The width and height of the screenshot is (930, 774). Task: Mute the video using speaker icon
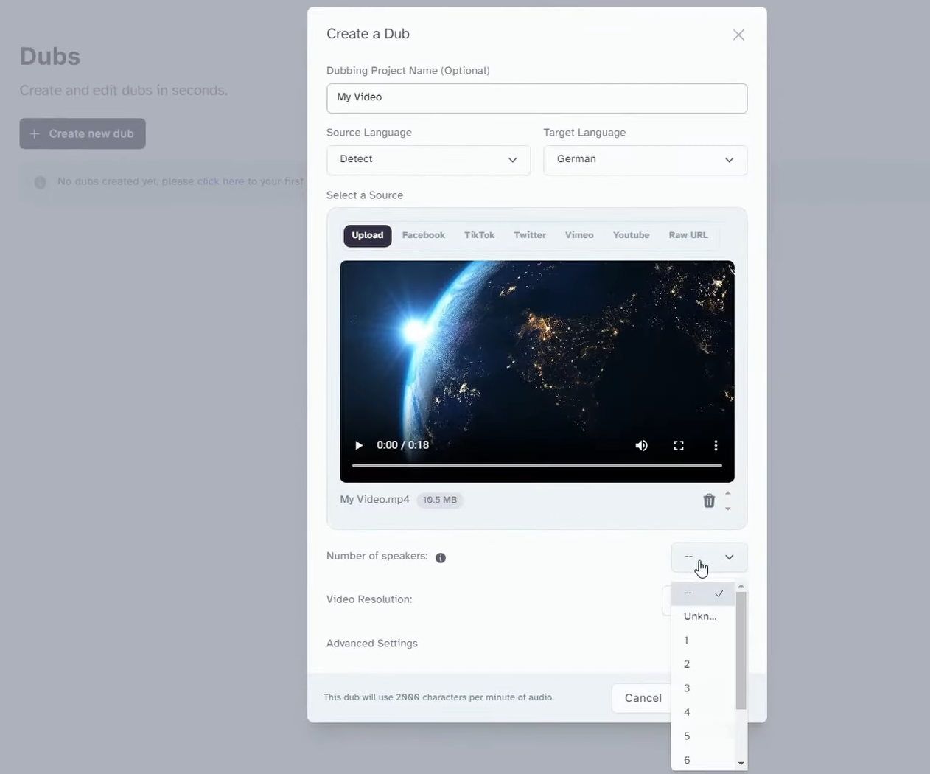point(641,445)
